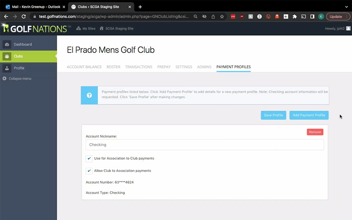Collapse the sidebar menu
Screen dimensions: 352x220
coord(17,79)
